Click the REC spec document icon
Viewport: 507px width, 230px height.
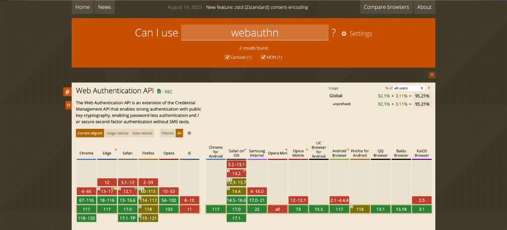tap(159, 91)
